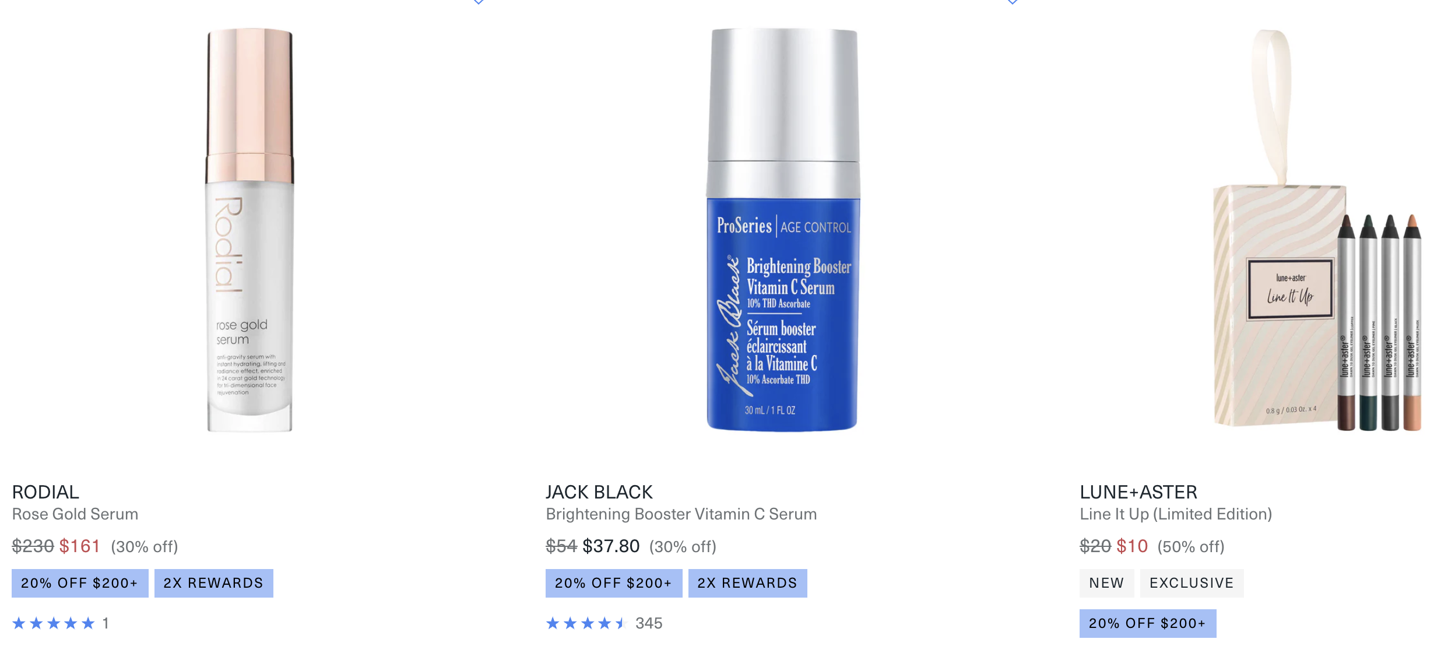Click the $10 sale price of Line It Up
Image resolution: width=1455 pixels, height=653 pixels.
point(1132,546)
